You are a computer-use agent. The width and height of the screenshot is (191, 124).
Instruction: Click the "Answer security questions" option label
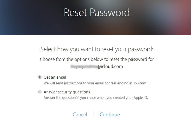click(67, 92)
